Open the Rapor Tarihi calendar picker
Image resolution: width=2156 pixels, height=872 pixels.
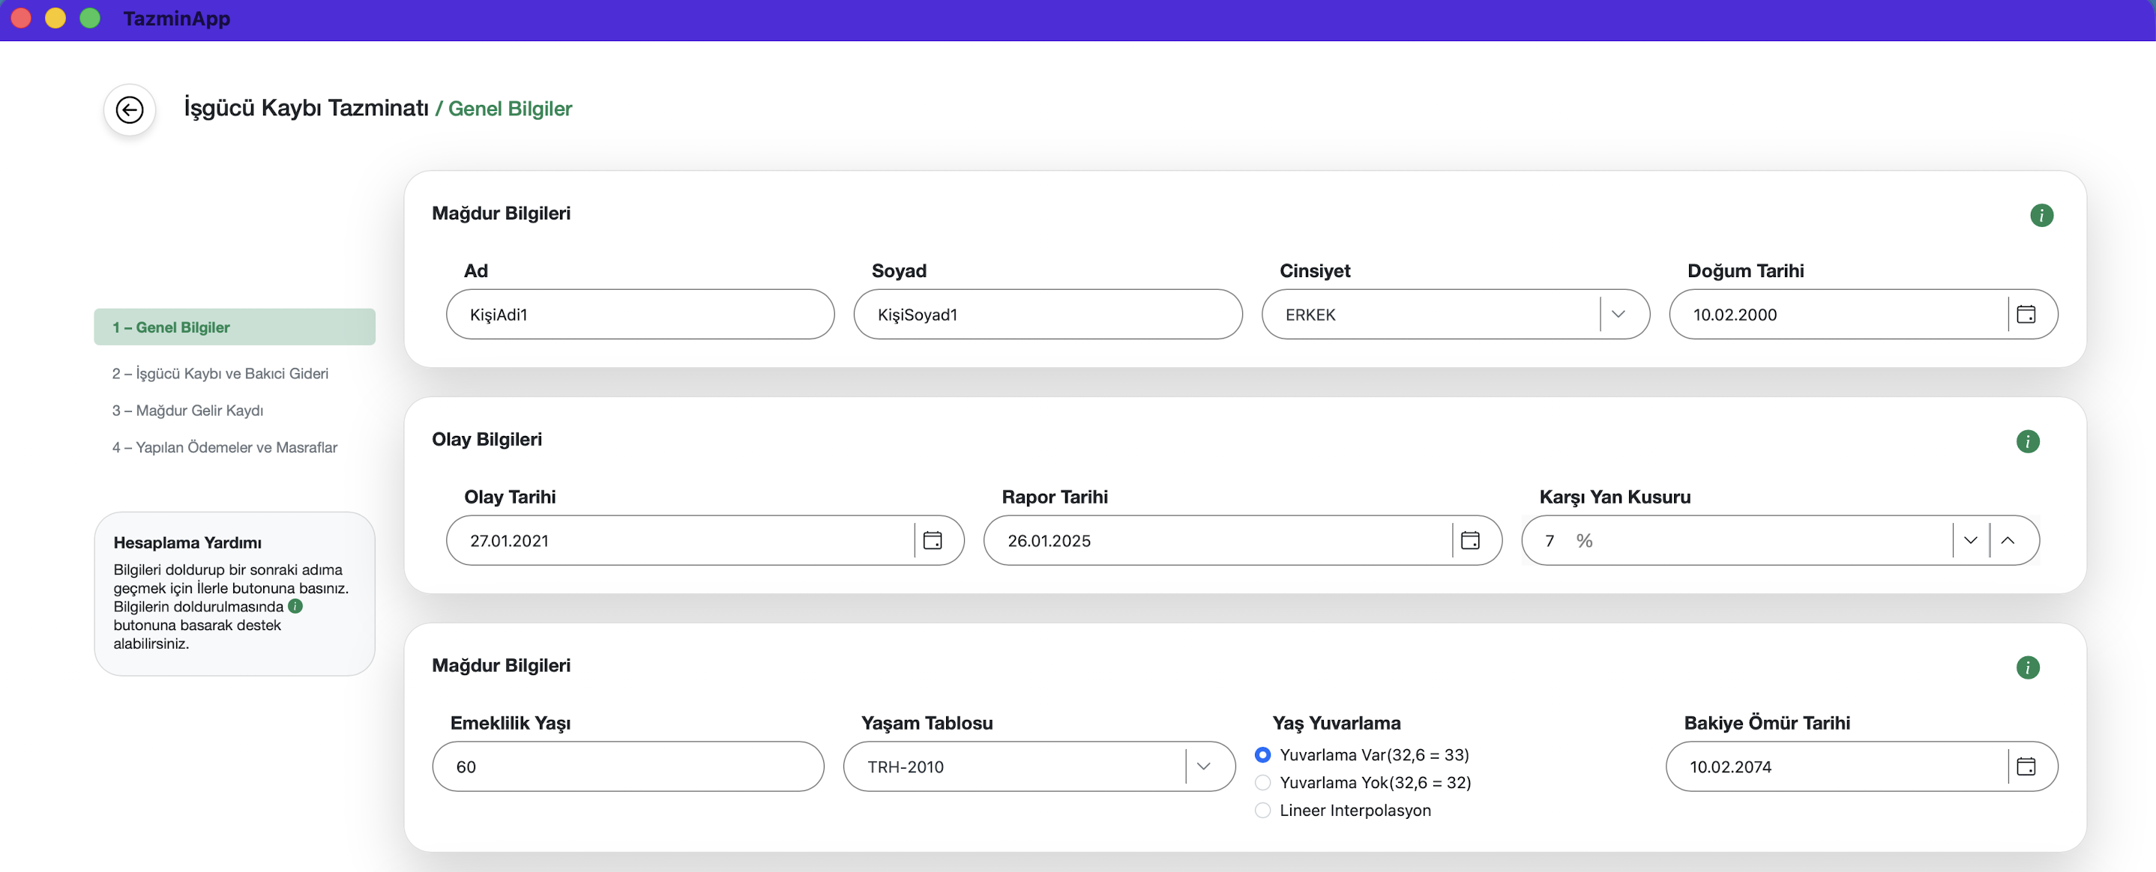(1470, 541)
